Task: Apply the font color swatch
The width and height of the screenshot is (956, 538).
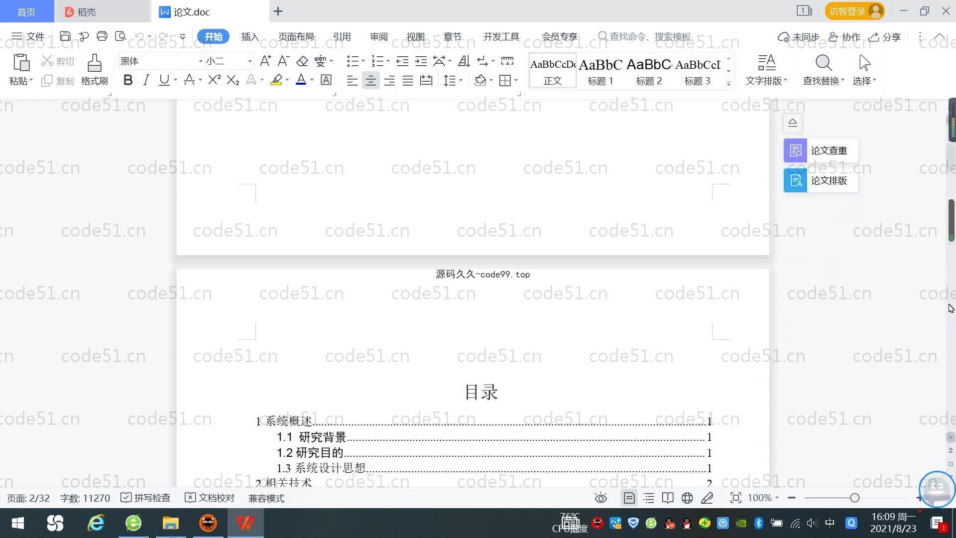Action: [x=301, y=80]
